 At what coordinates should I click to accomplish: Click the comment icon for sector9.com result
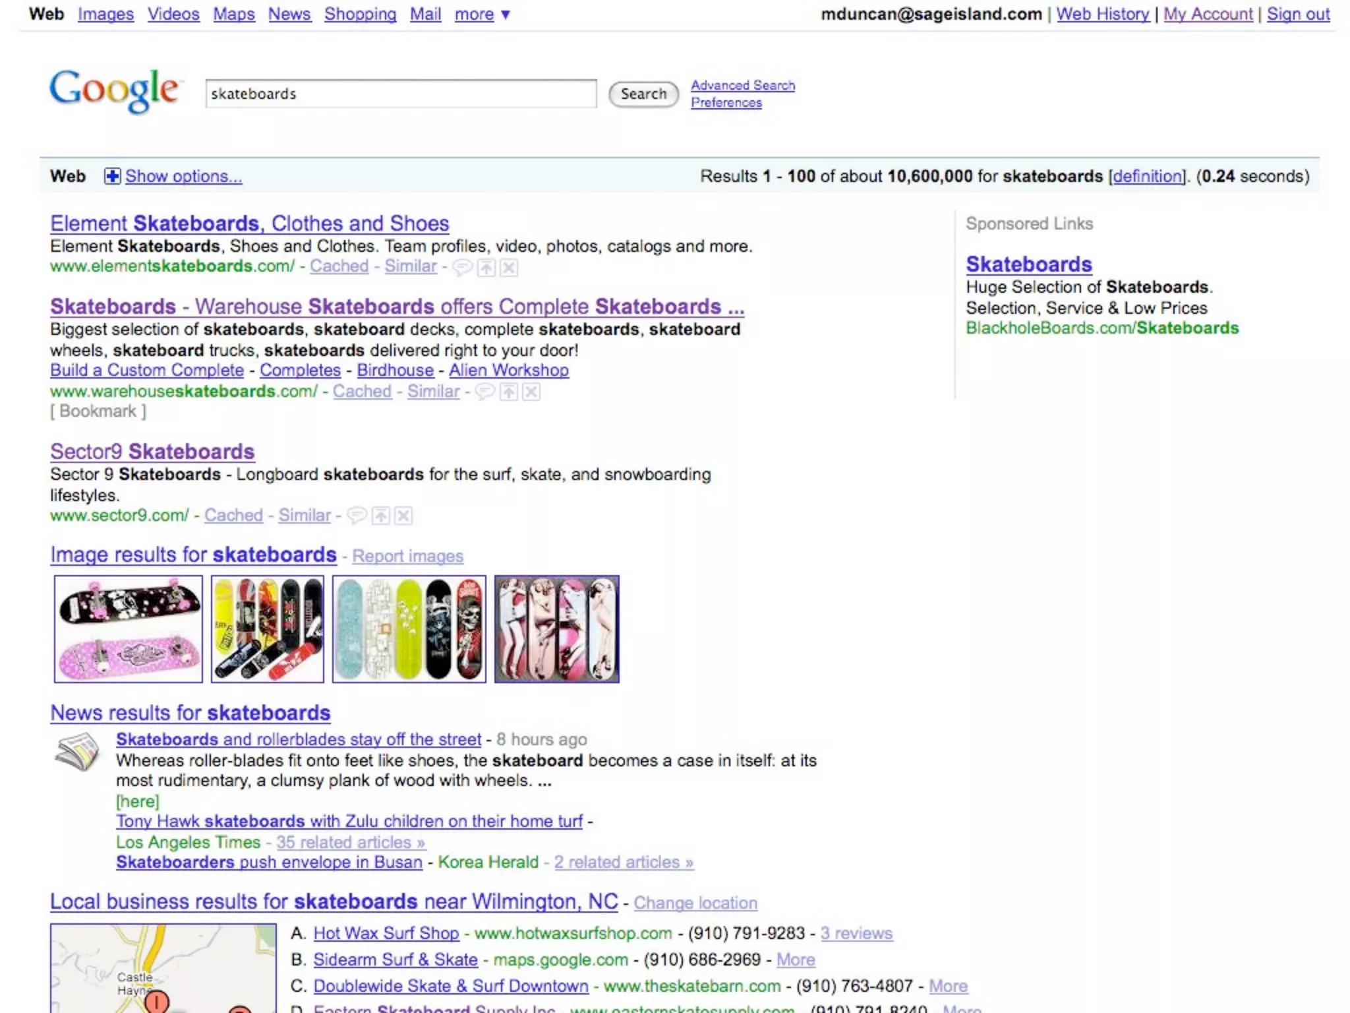tap(357, 516)
